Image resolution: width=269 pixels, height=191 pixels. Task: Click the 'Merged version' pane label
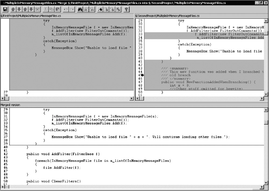[x=10, y=105]
